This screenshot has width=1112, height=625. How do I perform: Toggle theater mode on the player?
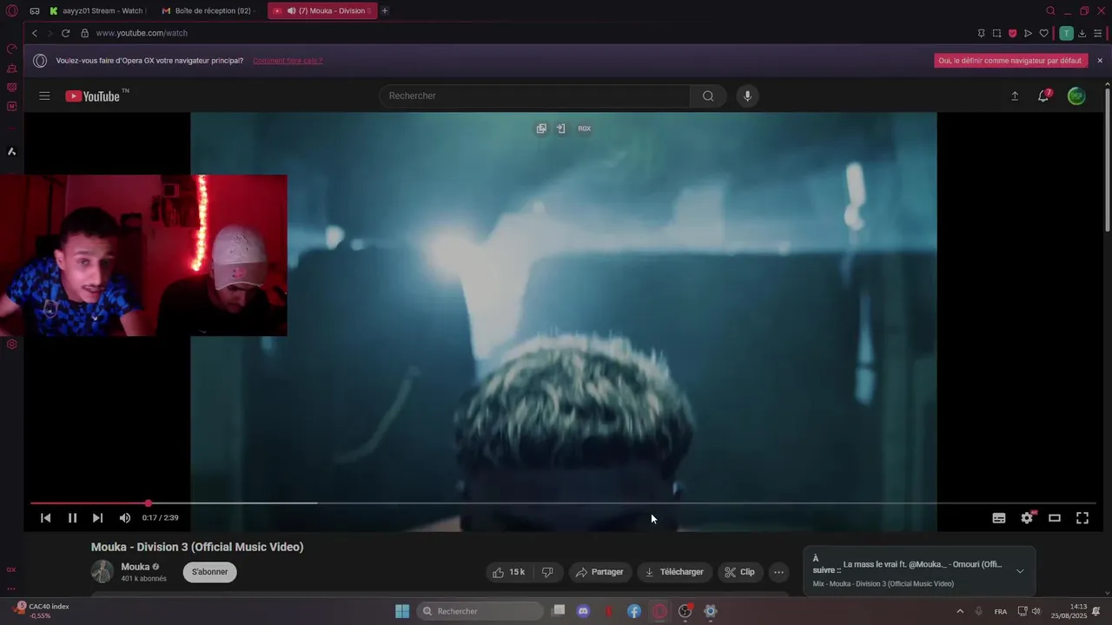[1055, 518]
